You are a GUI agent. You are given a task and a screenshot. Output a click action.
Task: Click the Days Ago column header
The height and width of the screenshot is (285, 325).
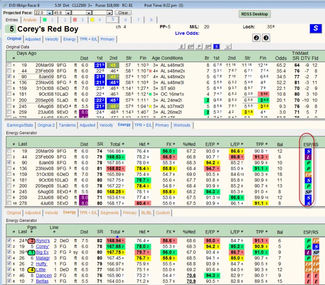coord(27,53)
